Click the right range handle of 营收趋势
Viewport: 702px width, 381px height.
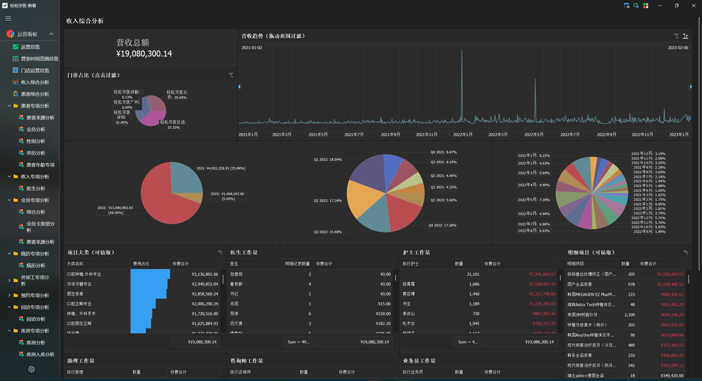tap(690, 87)
